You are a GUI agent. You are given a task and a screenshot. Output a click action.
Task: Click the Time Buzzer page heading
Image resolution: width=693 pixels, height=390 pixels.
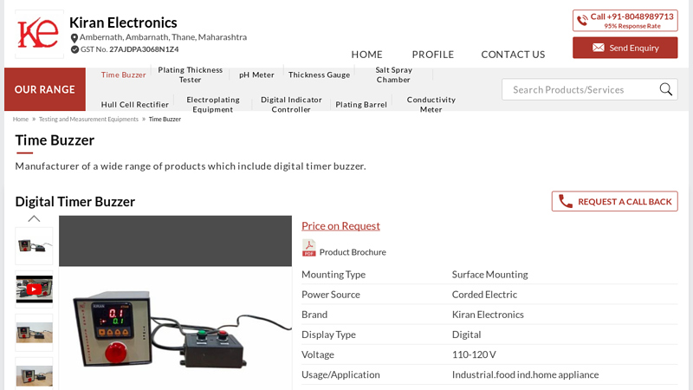(55, 140)
